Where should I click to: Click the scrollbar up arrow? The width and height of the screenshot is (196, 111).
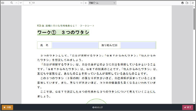194,7
